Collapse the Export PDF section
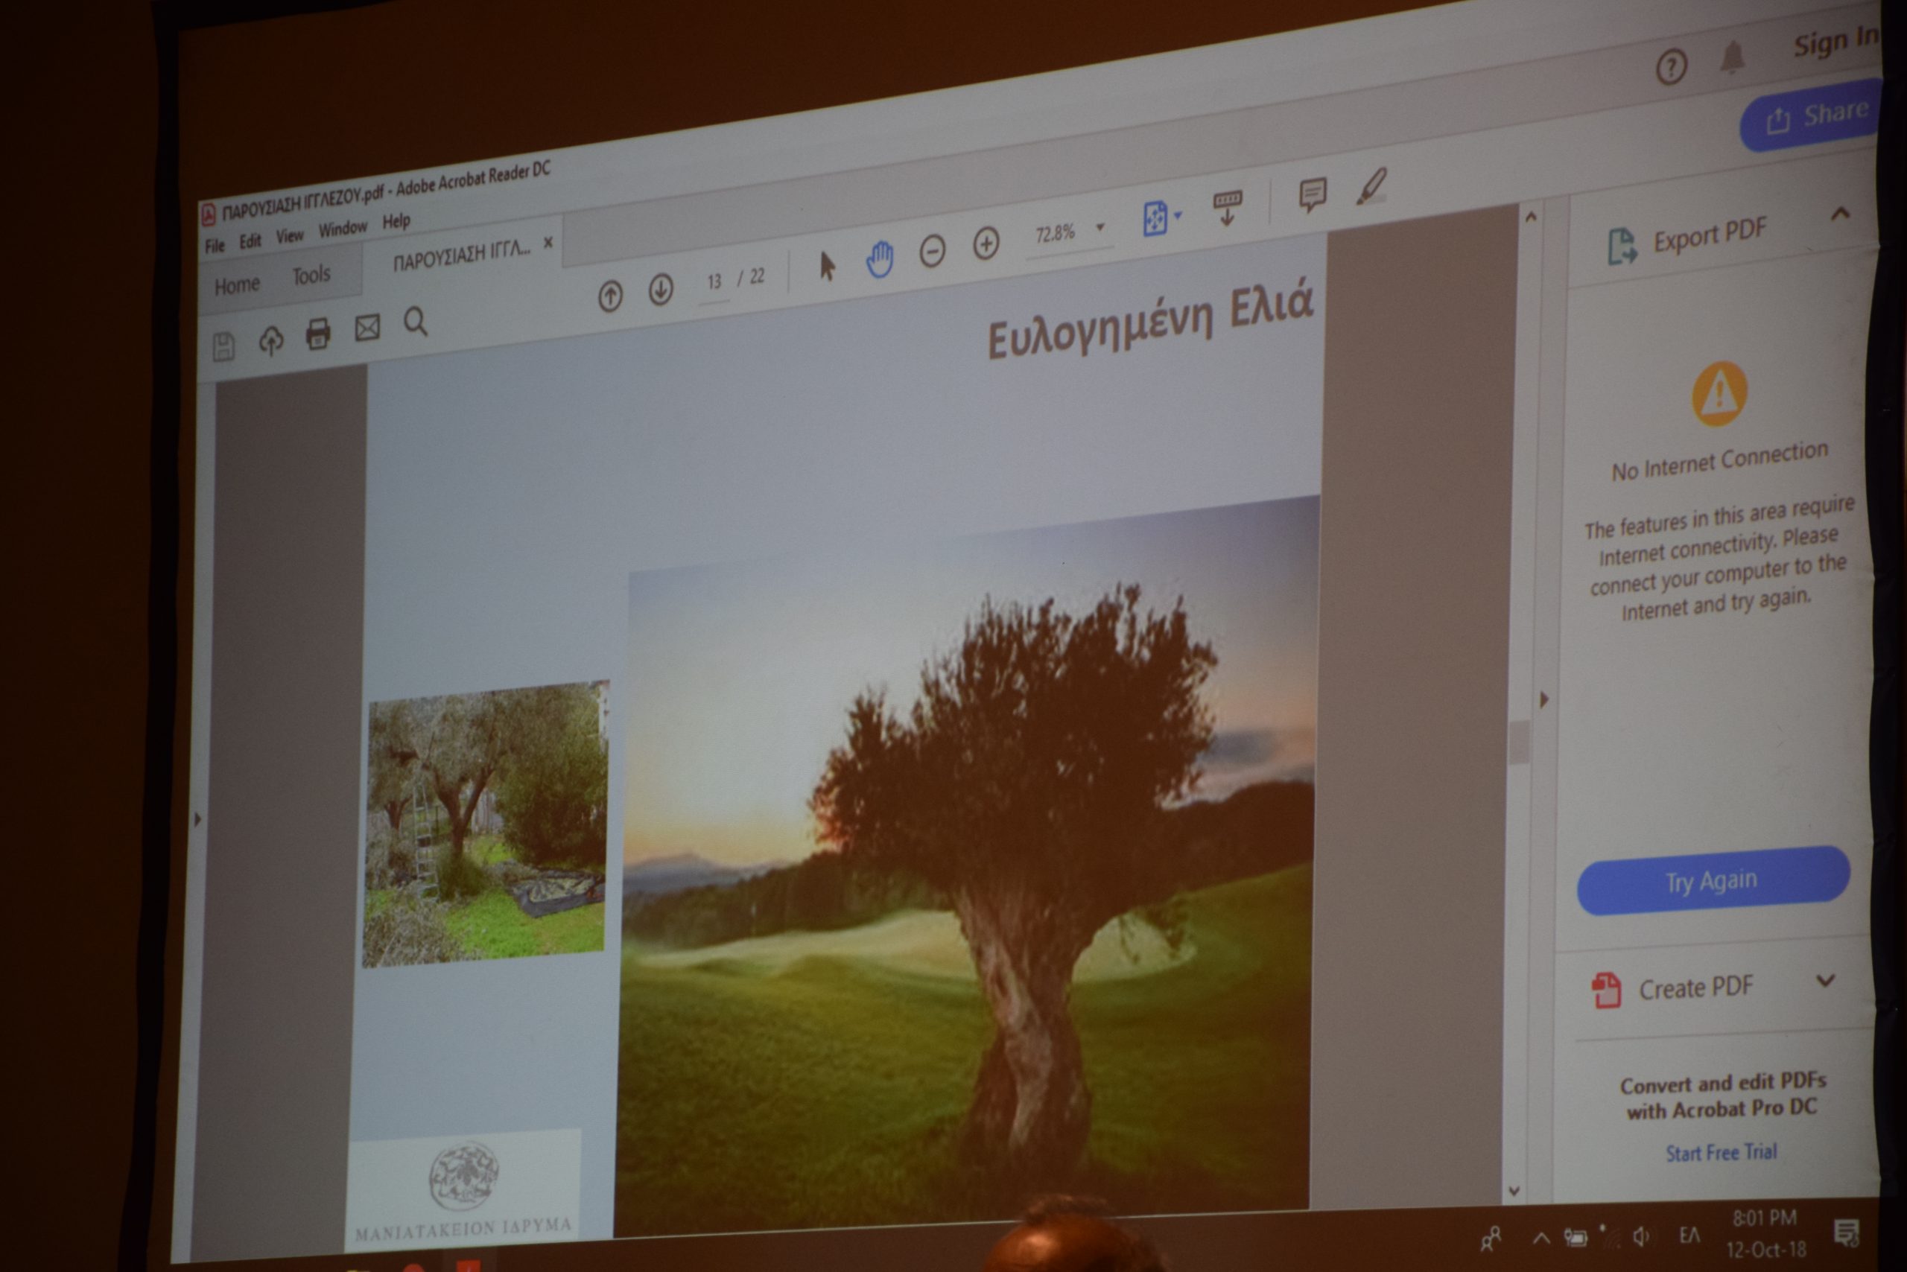1907x1272 pixels. coord(1840,214)
